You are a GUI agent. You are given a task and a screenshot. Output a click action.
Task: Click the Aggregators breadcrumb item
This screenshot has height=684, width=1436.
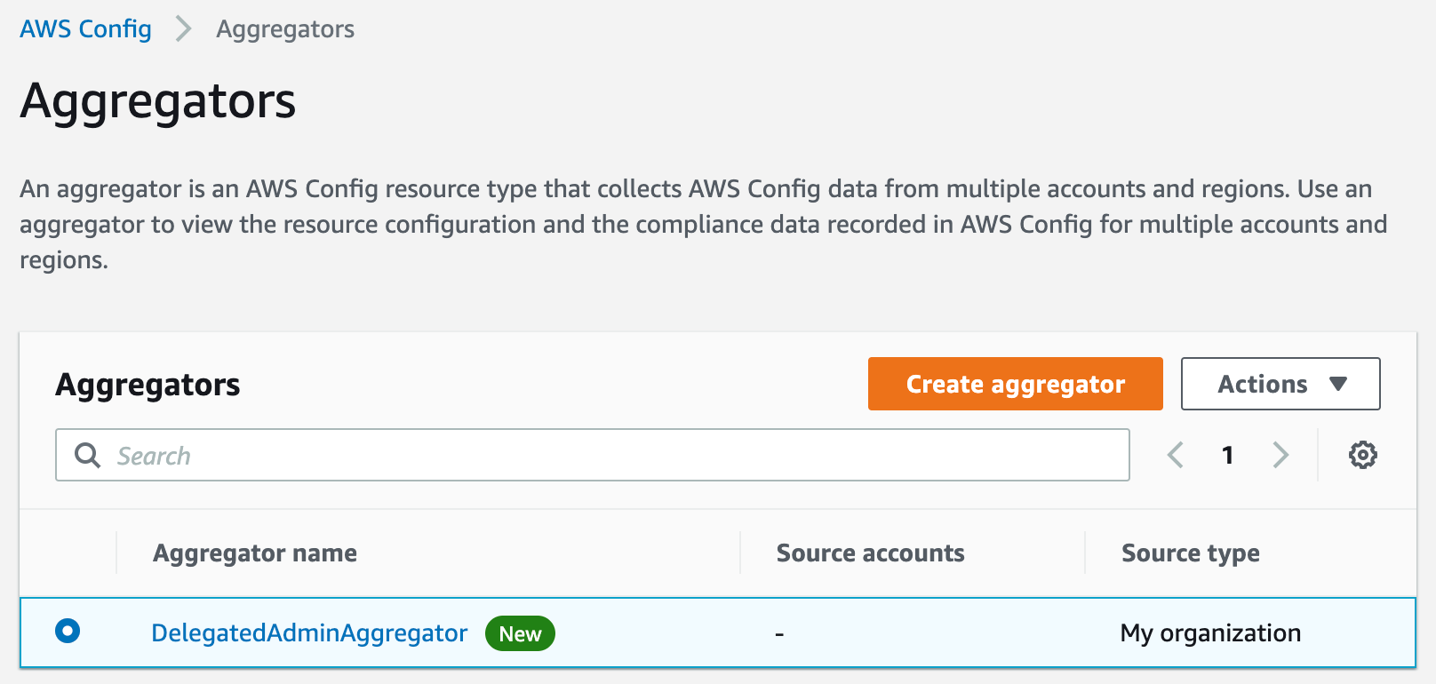click(285, 29)
